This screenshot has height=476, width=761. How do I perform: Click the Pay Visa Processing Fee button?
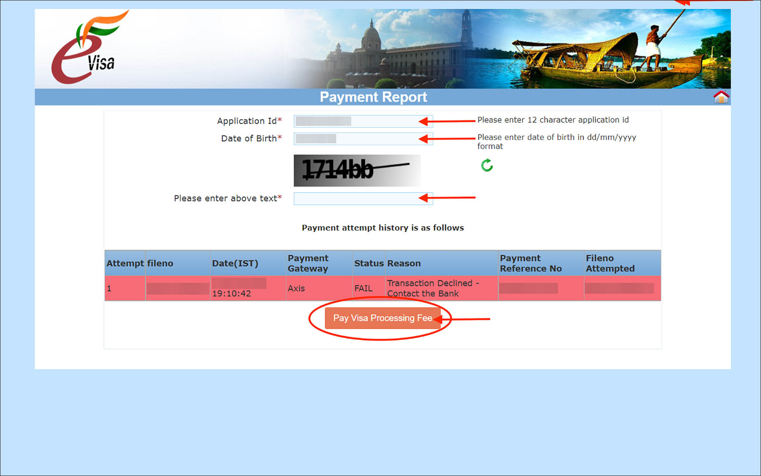pos(382,318)
